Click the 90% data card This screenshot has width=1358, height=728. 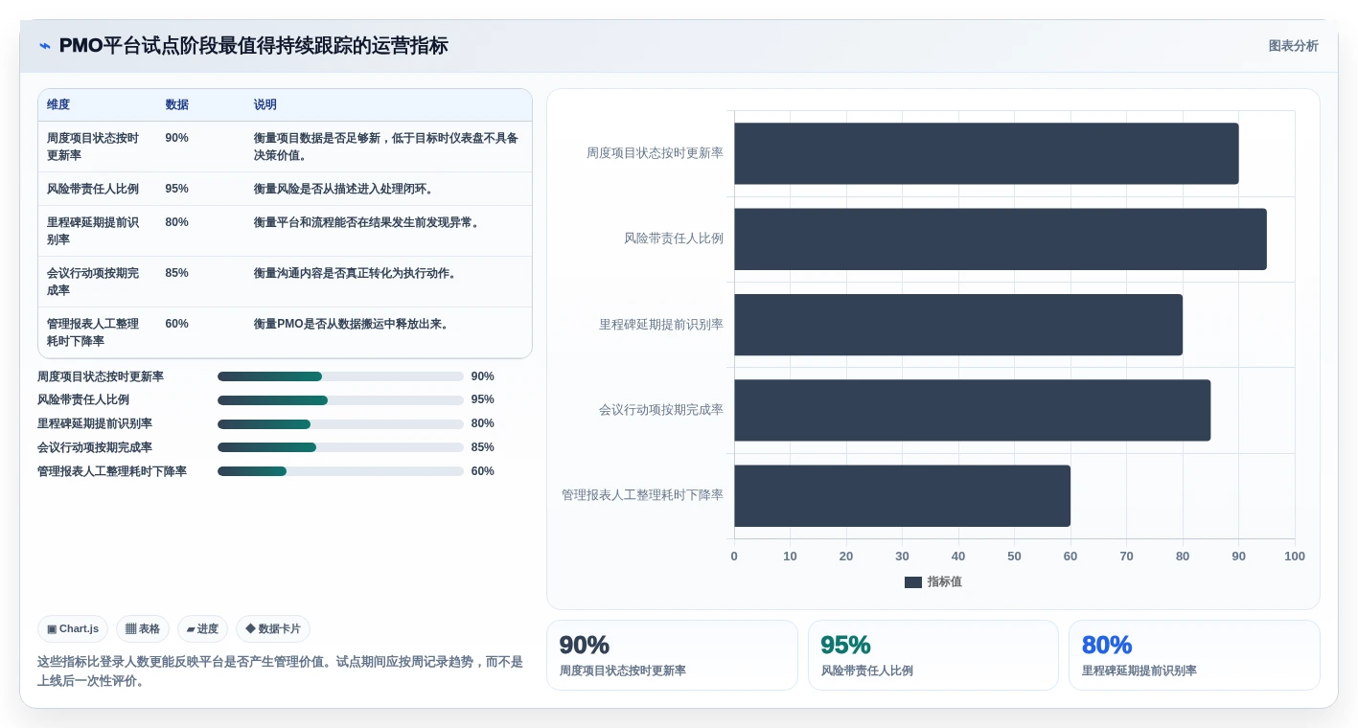click(672, 655)
